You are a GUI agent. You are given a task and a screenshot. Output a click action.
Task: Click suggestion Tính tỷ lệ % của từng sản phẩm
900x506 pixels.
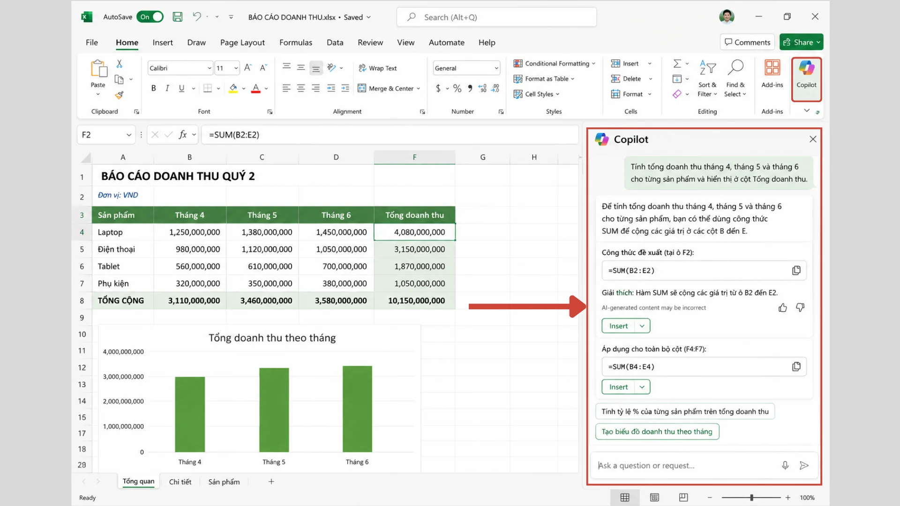[685, 411]
